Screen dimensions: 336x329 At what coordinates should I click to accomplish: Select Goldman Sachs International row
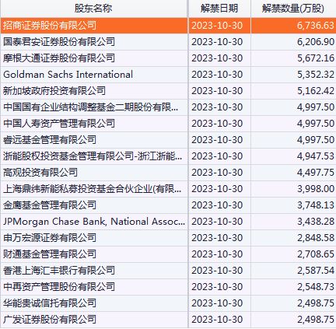click(168, 75)
